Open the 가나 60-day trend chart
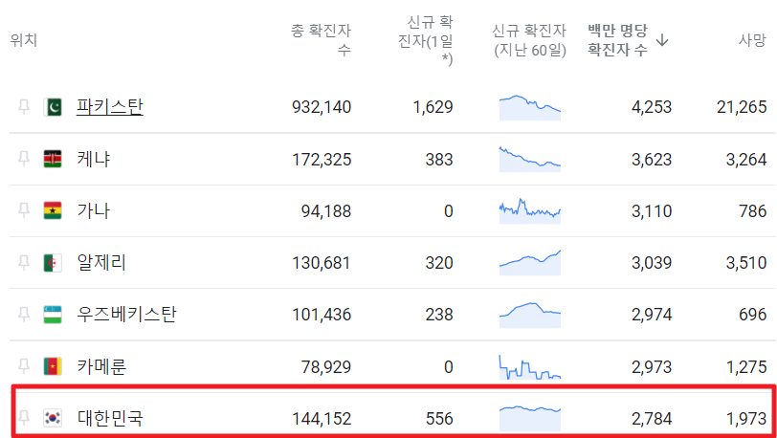Screen dimensions: 777x438 point(530,211)
